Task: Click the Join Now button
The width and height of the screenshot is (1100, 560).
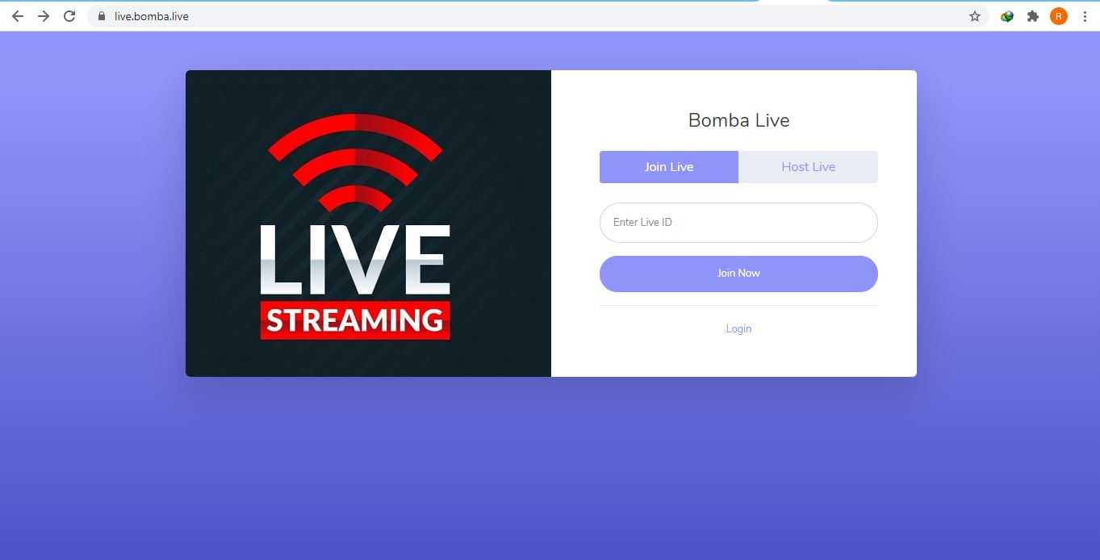Action: (738, 274)
